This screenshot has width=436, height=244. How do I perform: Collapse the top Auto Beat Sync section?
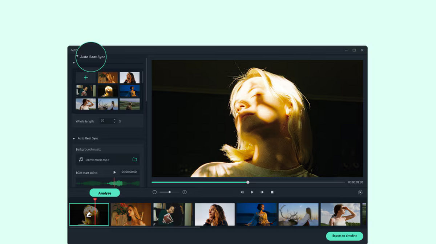click(x=77, y=57)
